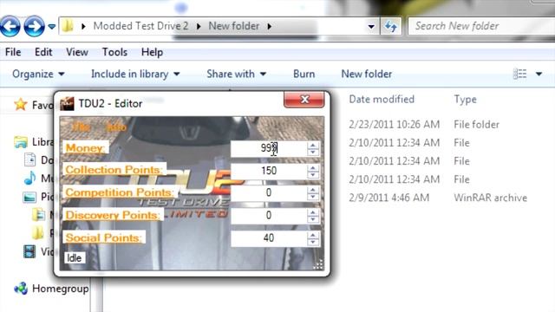Click the Homegroup icon

(x=21, y=289)
